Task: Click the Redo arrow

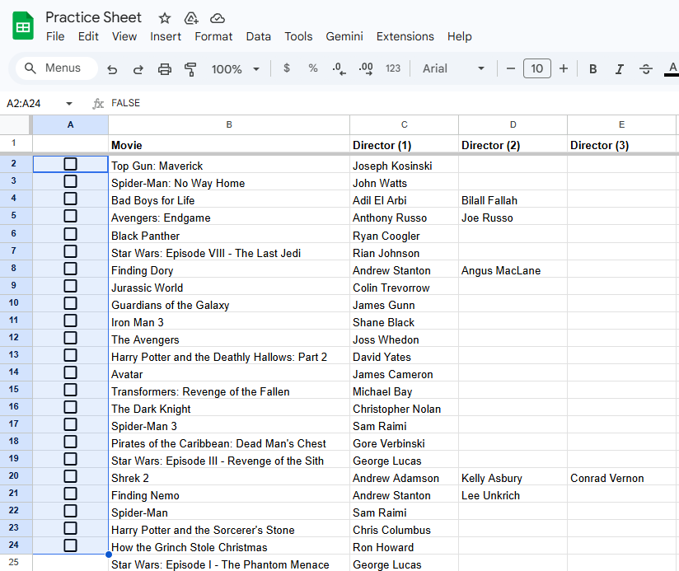Action: (138, 69)
